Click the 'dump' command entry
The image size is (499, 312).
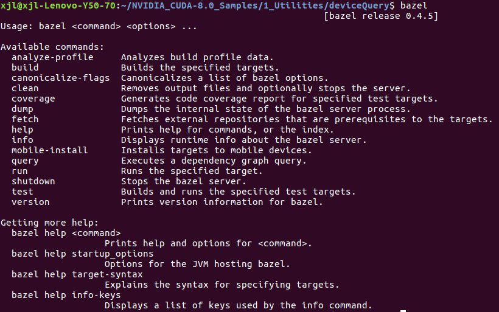tap(22, 109)
